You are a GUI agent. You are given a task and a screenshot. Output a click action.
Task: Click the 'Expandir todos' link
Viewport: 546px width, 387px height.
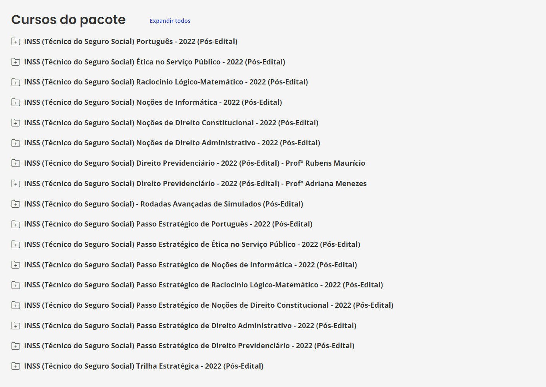click(170, 21)
